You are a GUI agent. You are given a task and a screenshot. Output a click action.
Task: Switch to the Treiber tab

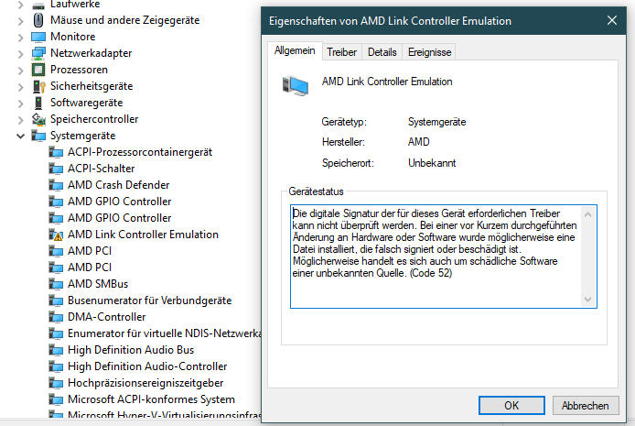coord(342,52)
